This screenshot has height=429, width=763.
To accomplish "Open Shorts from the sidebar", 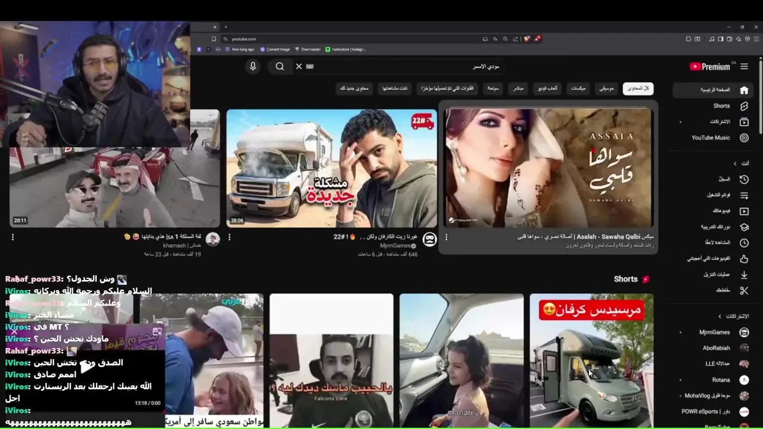I will [712, 106].
